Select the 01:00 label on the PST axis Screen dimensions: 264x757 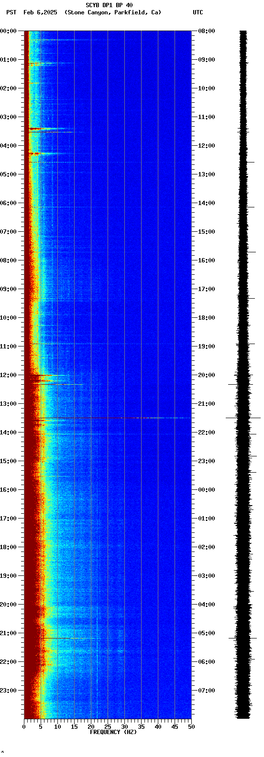pos(9,60)
